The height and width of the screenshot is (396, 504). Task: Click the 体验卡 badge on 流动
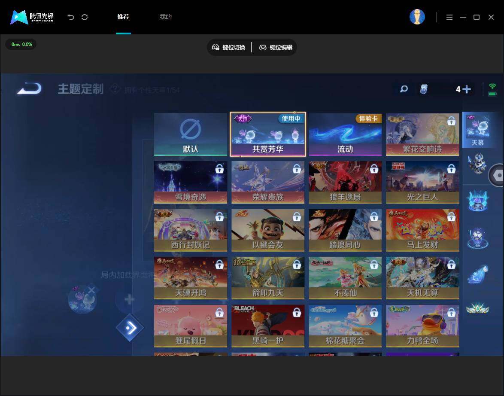point(368,119)
